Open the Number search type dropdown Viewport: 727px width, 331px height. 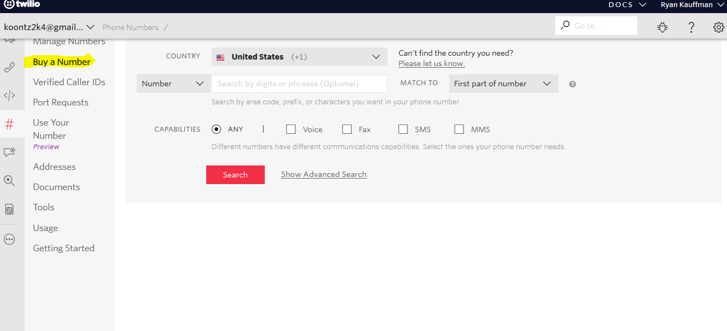pyautogui.click(x=174, y=84)
